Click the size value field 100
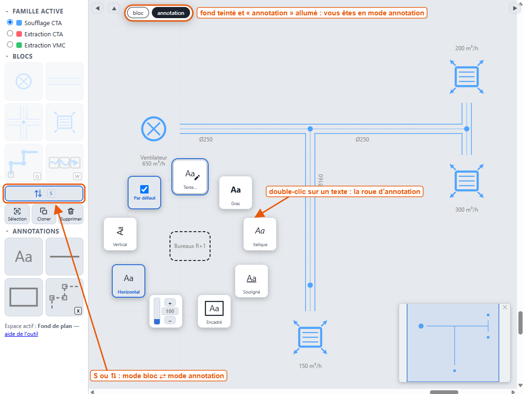Image resolution: width=524 pixels, height=394 pixels. tap(170, 311)
